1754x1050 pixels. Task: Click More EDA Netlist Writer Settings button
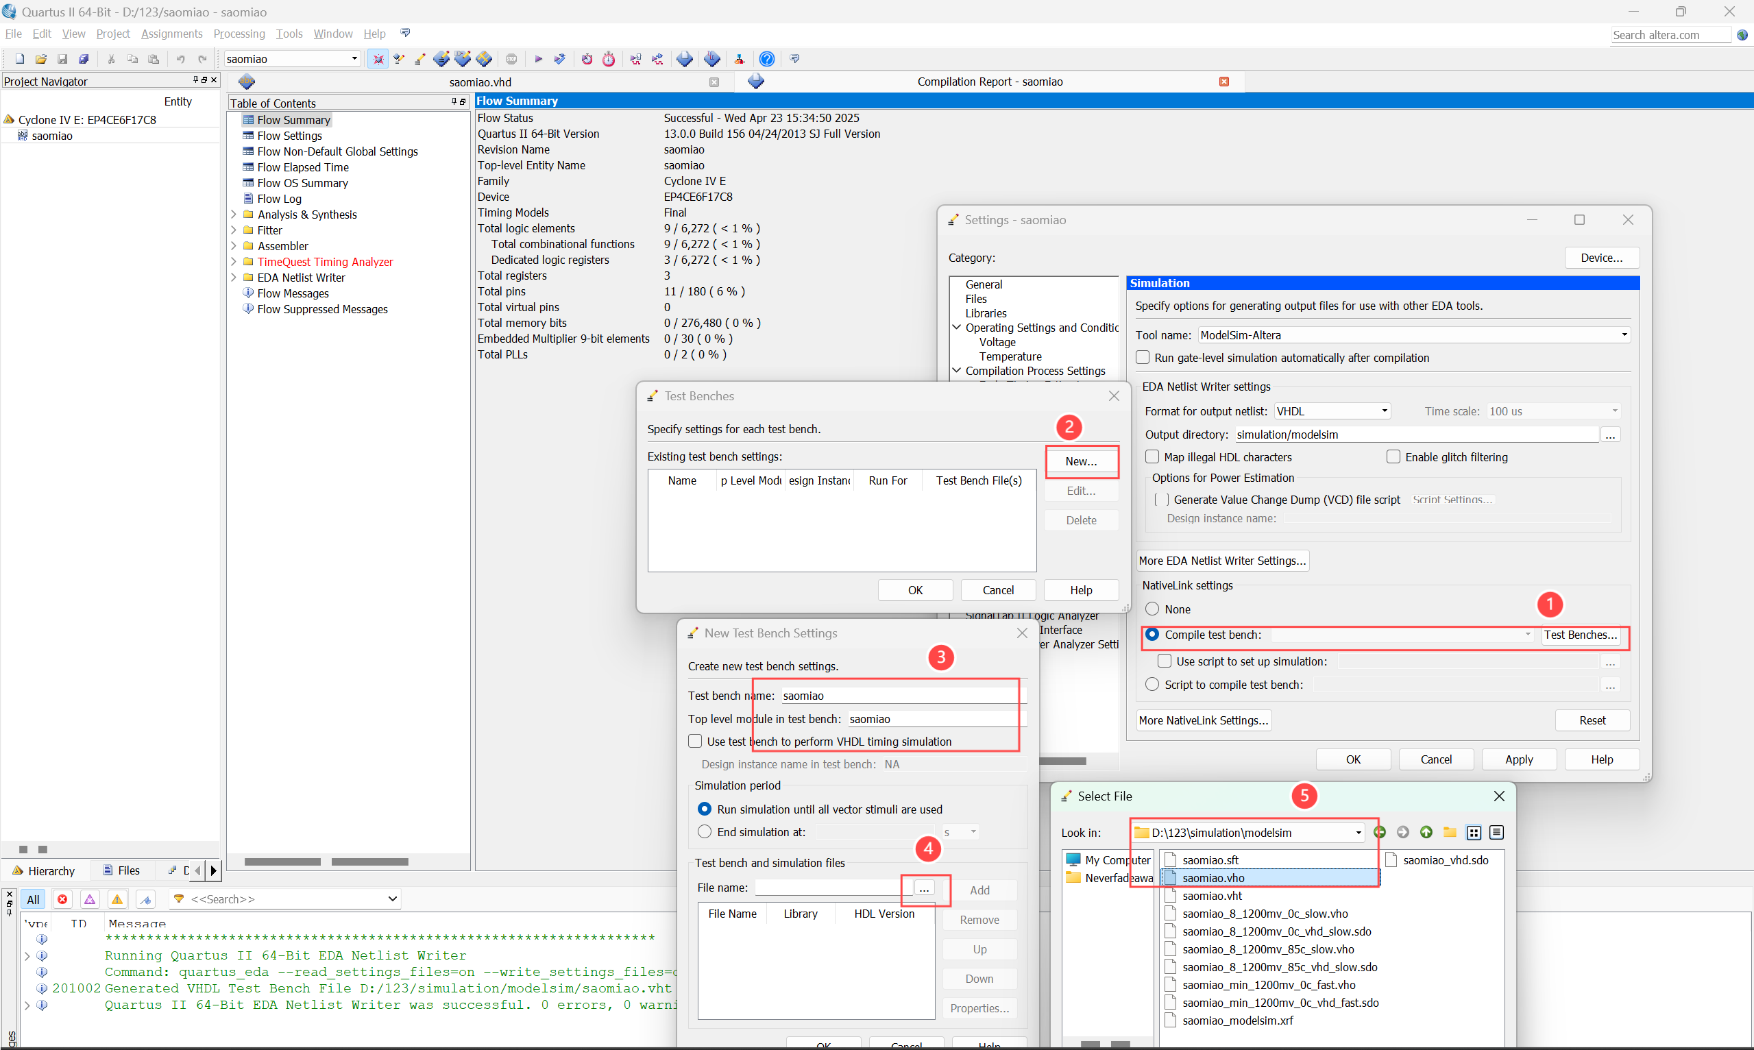pyautogui.click(x=1221, y=561)
